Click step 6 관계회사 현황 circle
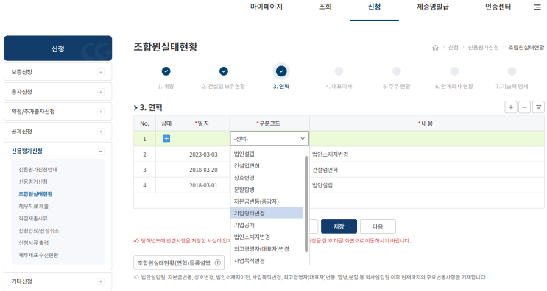This screenshot has width=547, height=291. 454,71
